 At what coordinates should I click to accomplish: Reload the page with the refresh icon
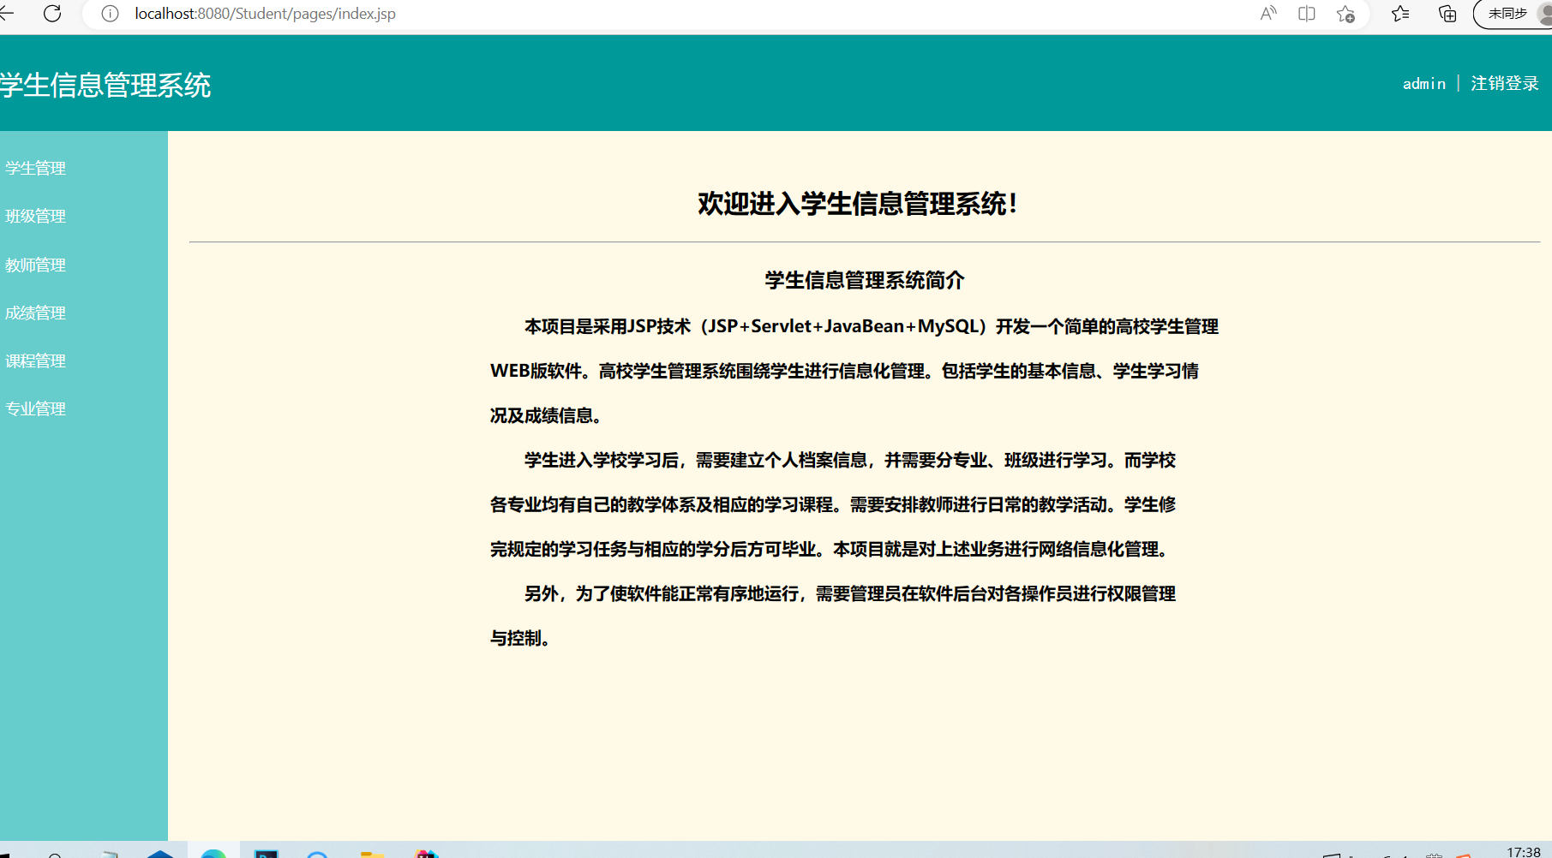click(x=52, y=14)
